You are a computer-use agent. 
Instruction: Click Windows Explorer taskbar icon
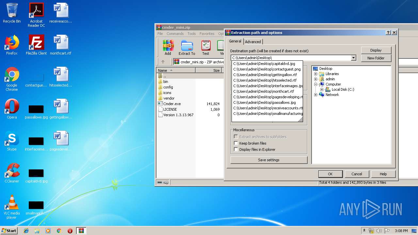click(x=37, y=231)
